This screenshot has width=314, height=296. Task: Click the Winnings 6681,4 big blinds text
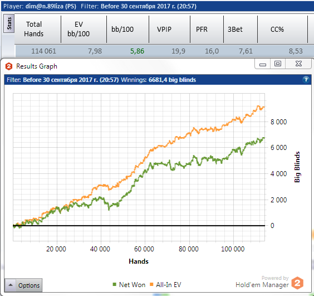(159, 80)
